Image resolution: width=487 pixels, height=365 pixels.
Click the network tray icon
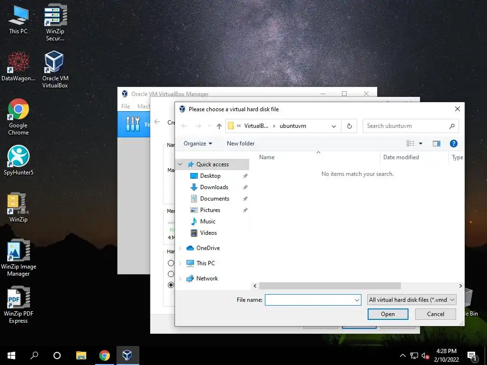click(414, 355)
